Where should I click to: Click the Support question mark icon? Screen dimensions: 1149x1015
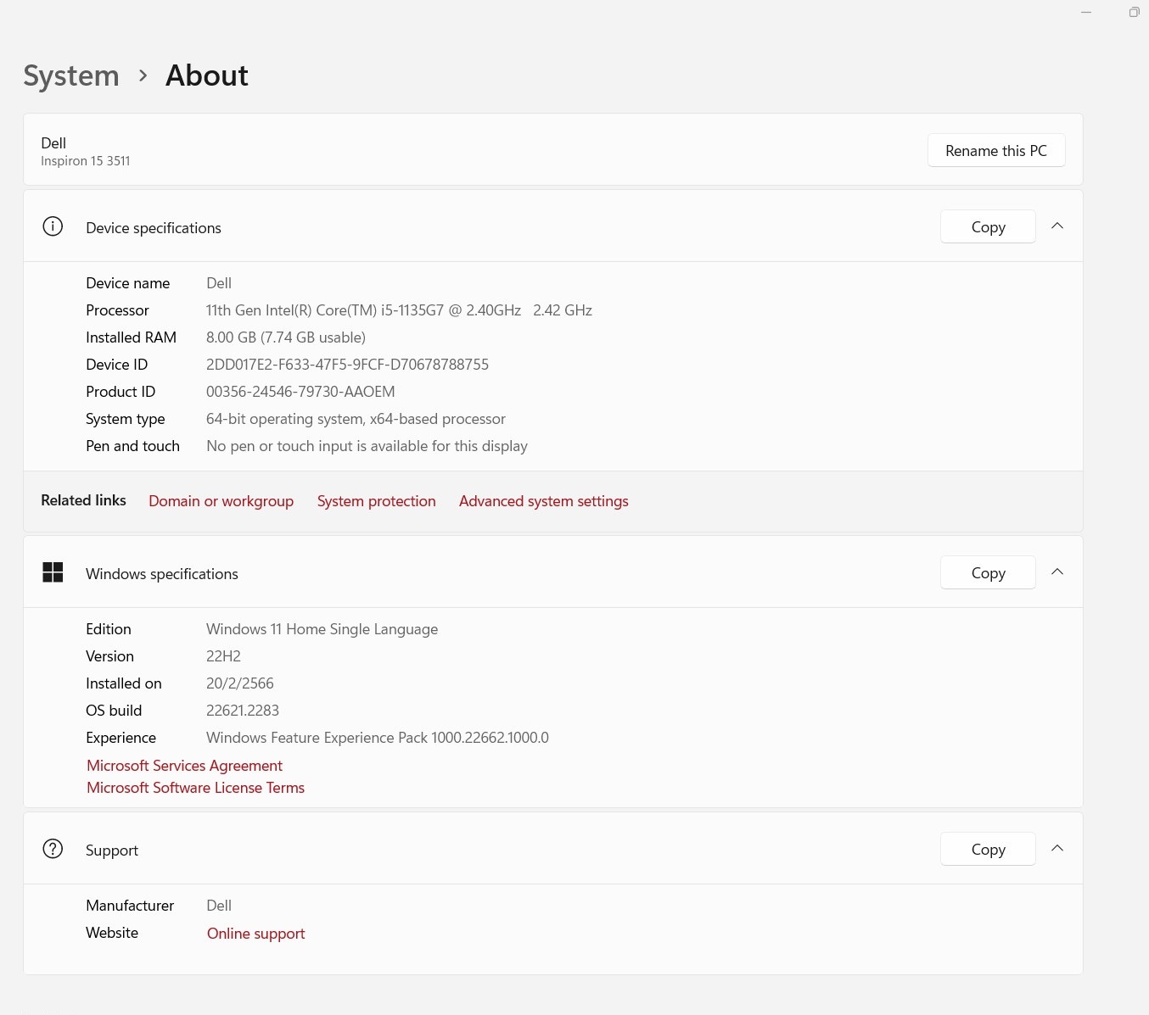point(53,849)
